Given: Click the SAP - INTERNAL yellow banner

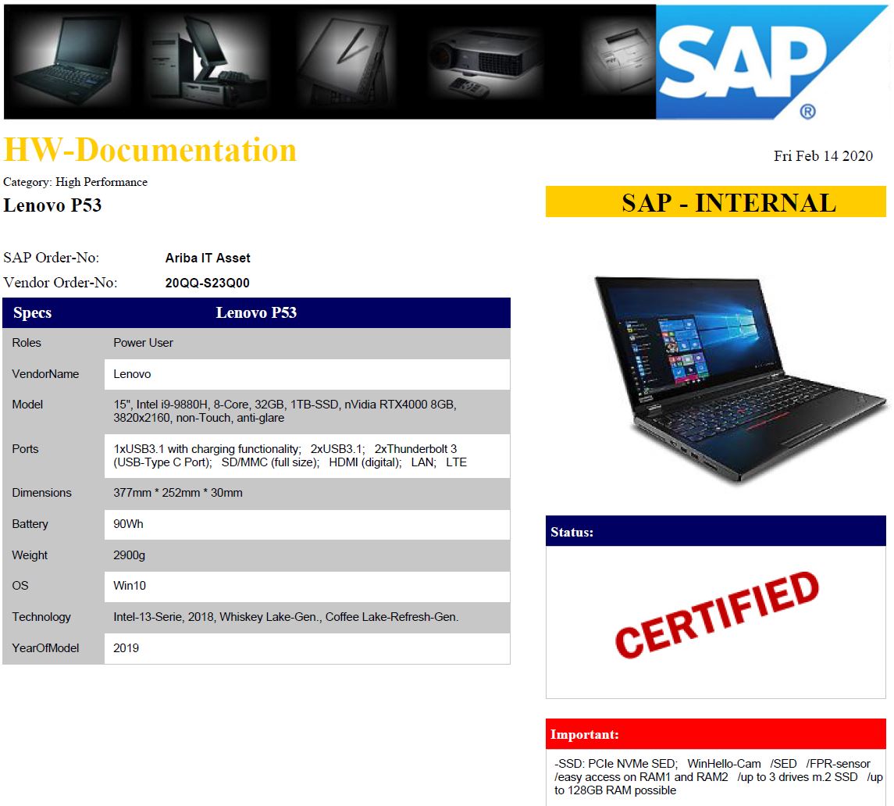Looking at the screenshot, I should tap(715, 202).
